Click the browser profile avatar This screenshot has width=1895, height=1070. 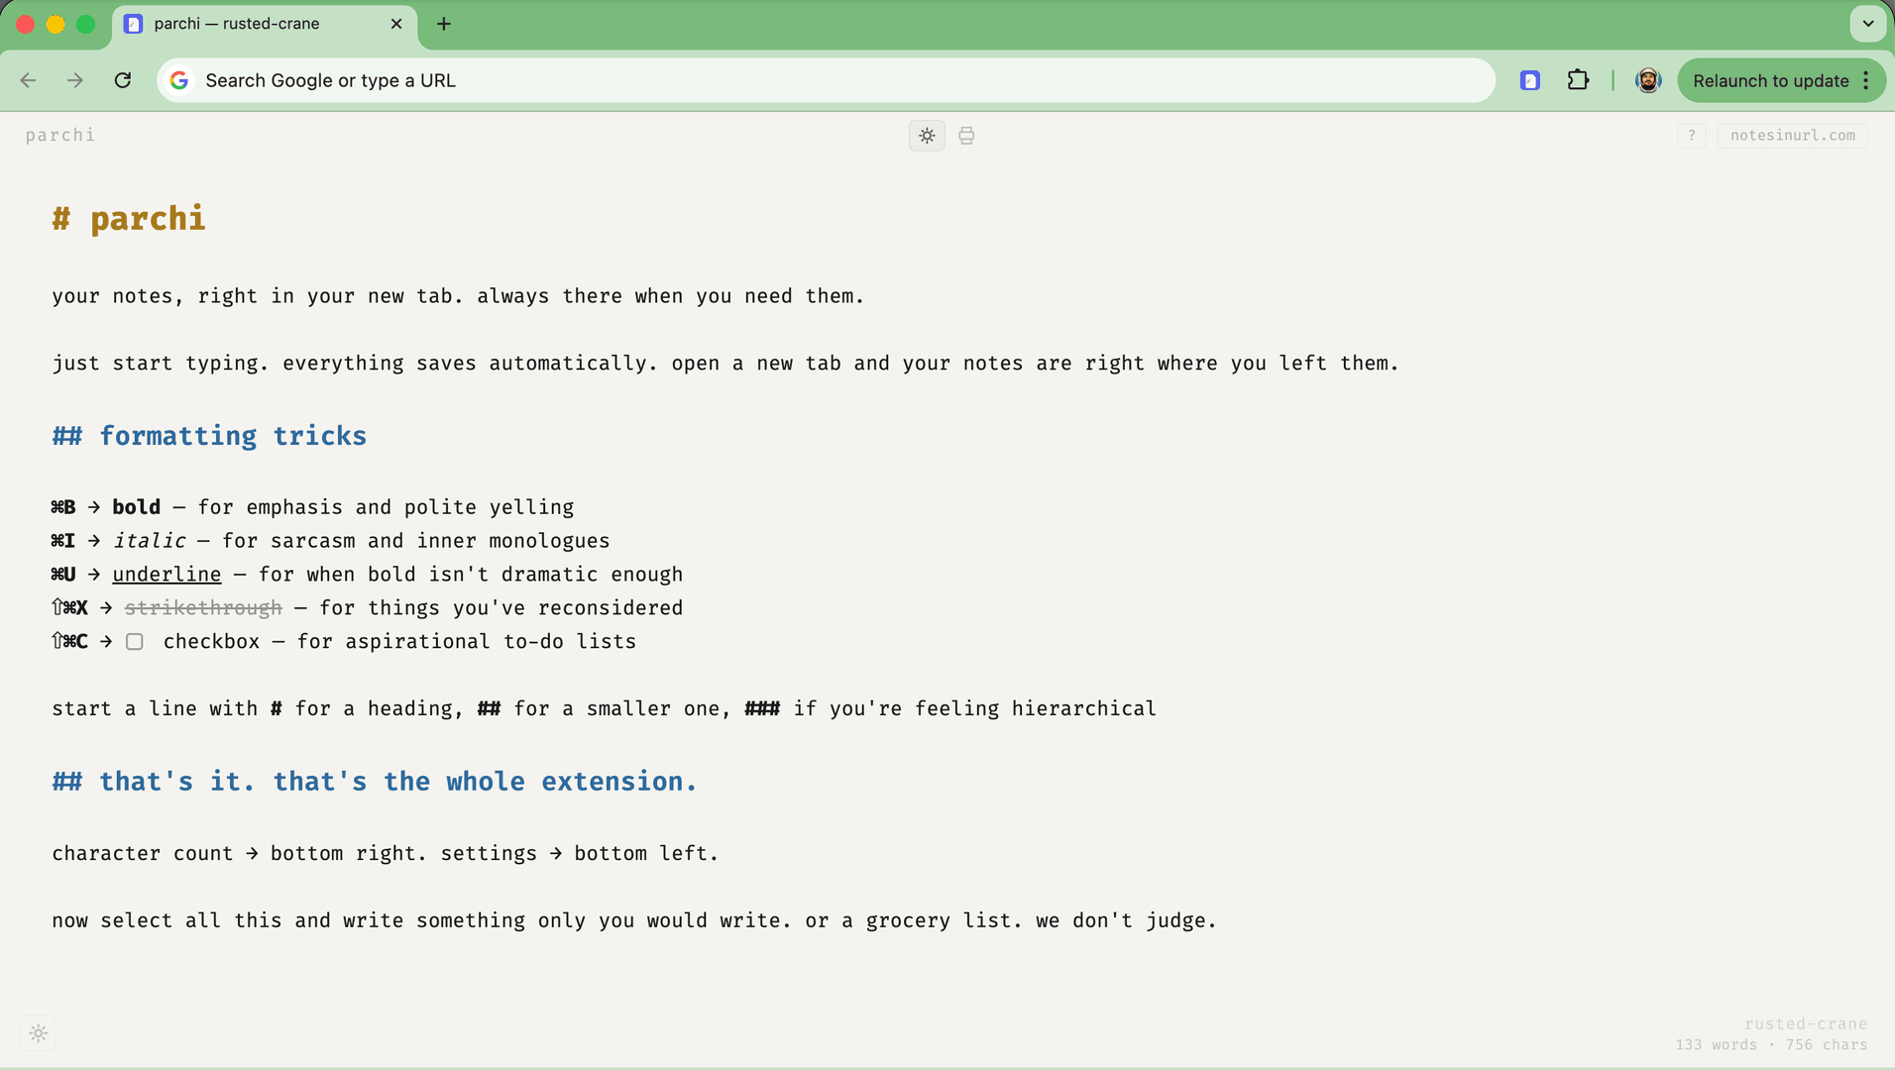point(1648,80)
